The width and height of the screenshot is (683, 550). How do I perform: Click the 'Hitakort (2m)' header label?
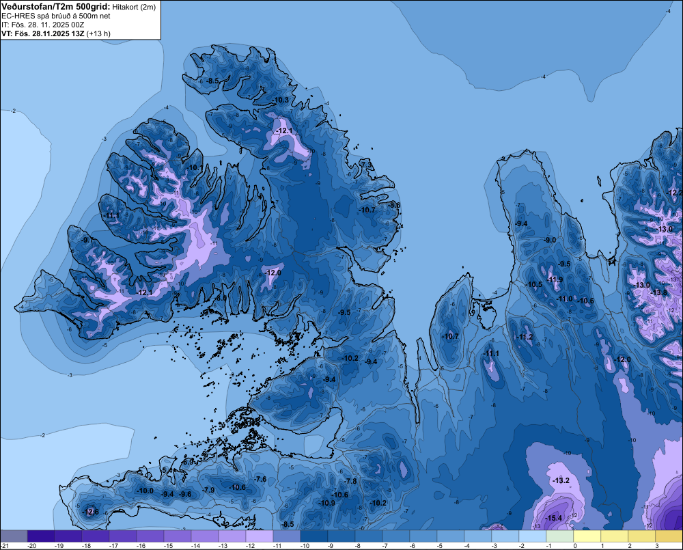(x=134, y=7)
